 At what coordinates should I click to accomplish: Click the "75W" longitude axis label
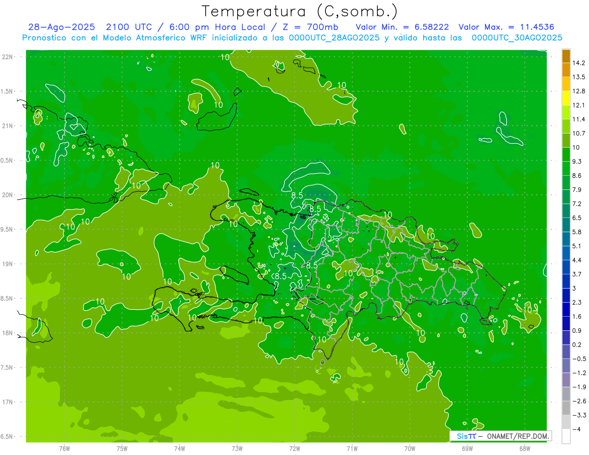[x=122, y=448]
